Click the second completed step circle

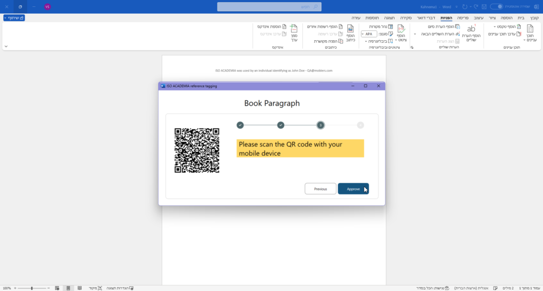(x=281, y=125)
